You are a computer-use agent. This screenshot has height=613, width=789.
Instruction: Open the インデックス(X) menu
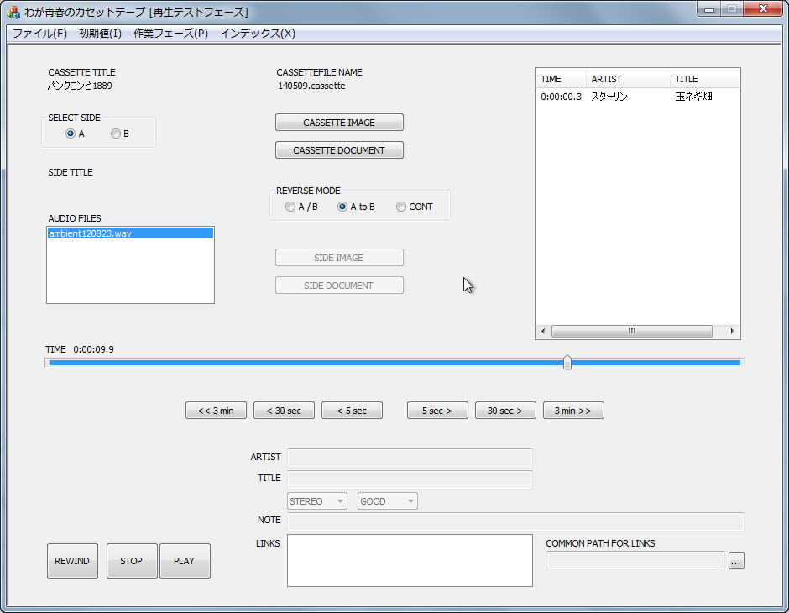tap(258, 34)
